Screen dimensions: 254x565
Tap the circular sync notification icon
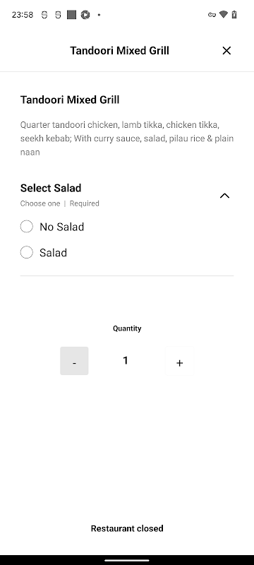click(85, 15)
